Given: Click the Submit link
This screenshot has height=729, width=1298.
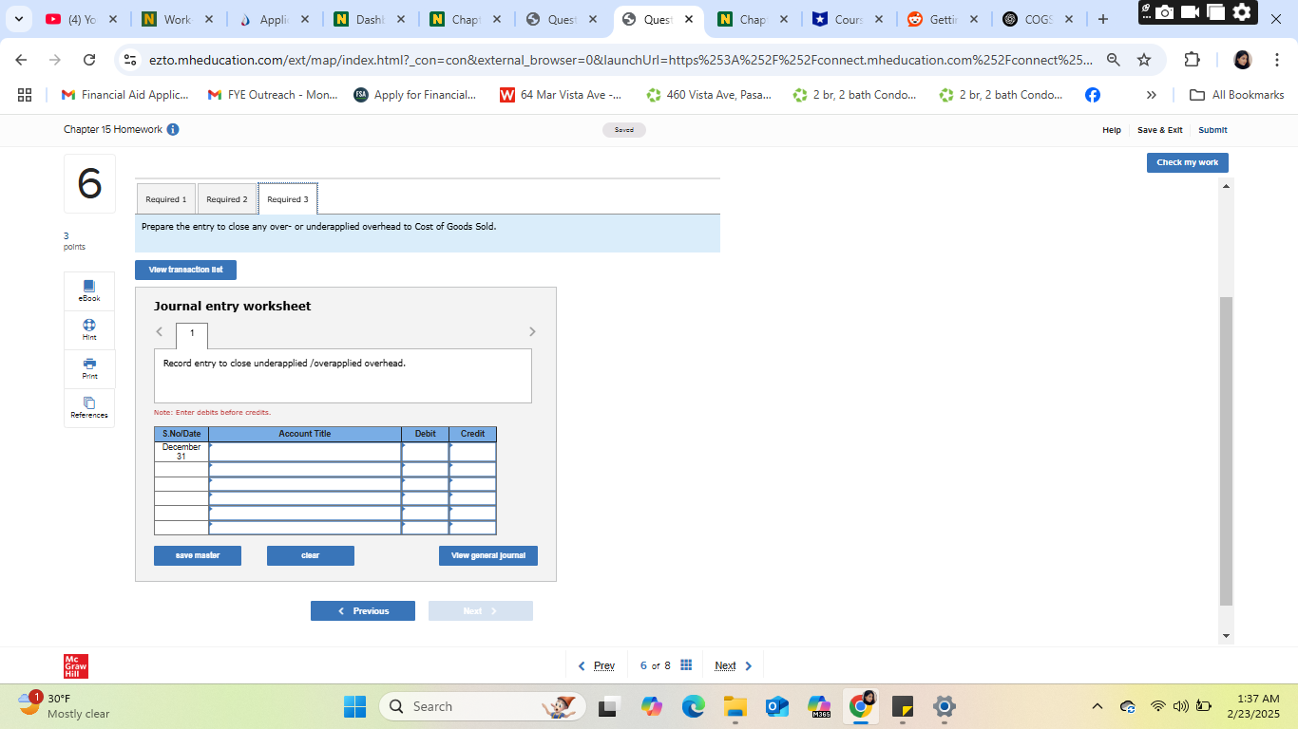Looking at the screenshot, I should point(1212,130).
